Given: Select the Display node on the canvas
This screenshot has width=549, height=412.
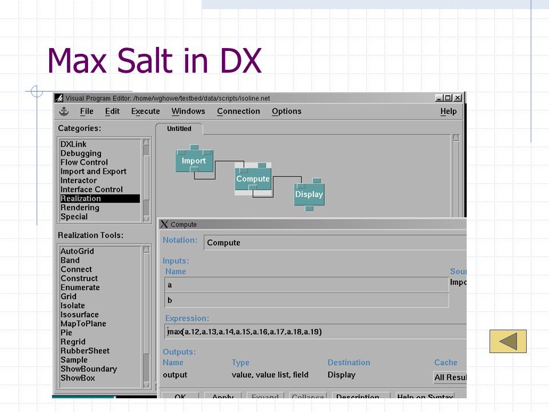Looking at the screenshot, I should point(309,194).
